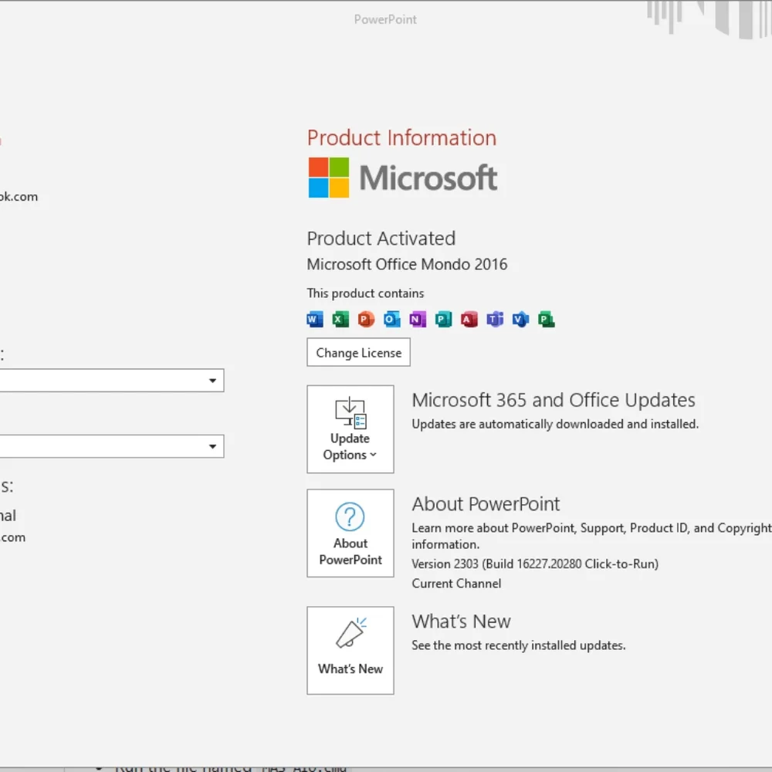Expand the upper combo box arrow

(212, 380)
